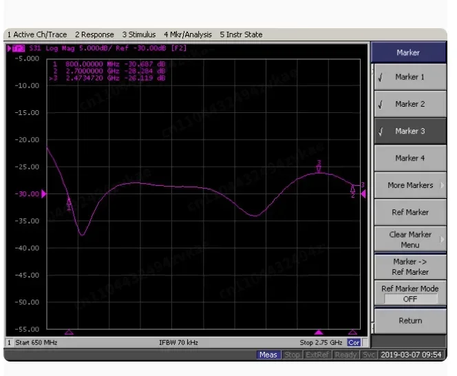The image size is (457, 376).
Task: Click the Return softkey
Action: pos(410,321)
